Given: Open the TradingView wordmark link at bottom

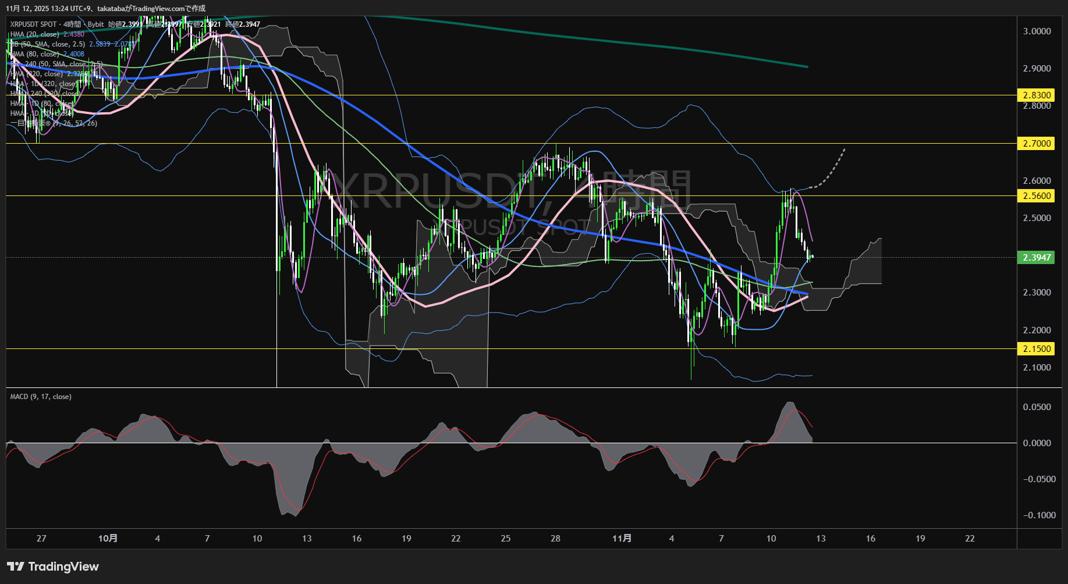Looking at the screenshot, I should [63, 567].
